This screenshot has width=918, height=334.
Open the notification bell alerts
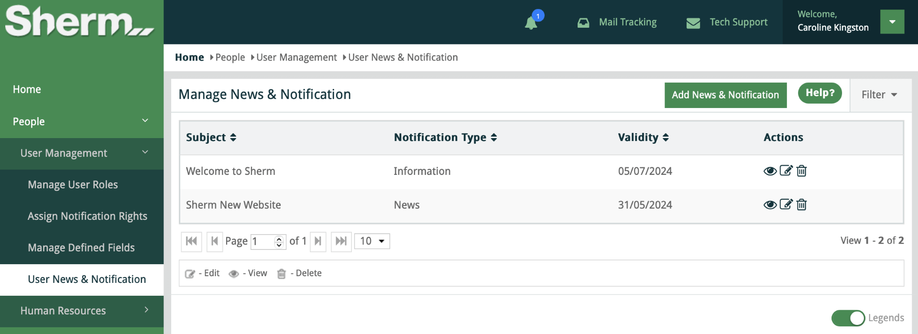pos(531,22)
